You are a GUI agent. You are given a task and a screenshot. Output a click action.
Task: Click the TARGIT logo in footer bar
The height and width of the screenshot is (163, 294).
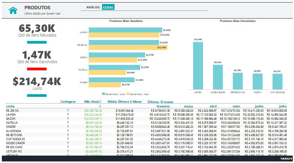click(286, 159)
